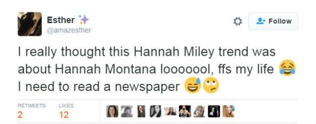Click the Follow button
The width and height of the screenshot is (316, 124).
pyautogui.click(x=273, y=21)
